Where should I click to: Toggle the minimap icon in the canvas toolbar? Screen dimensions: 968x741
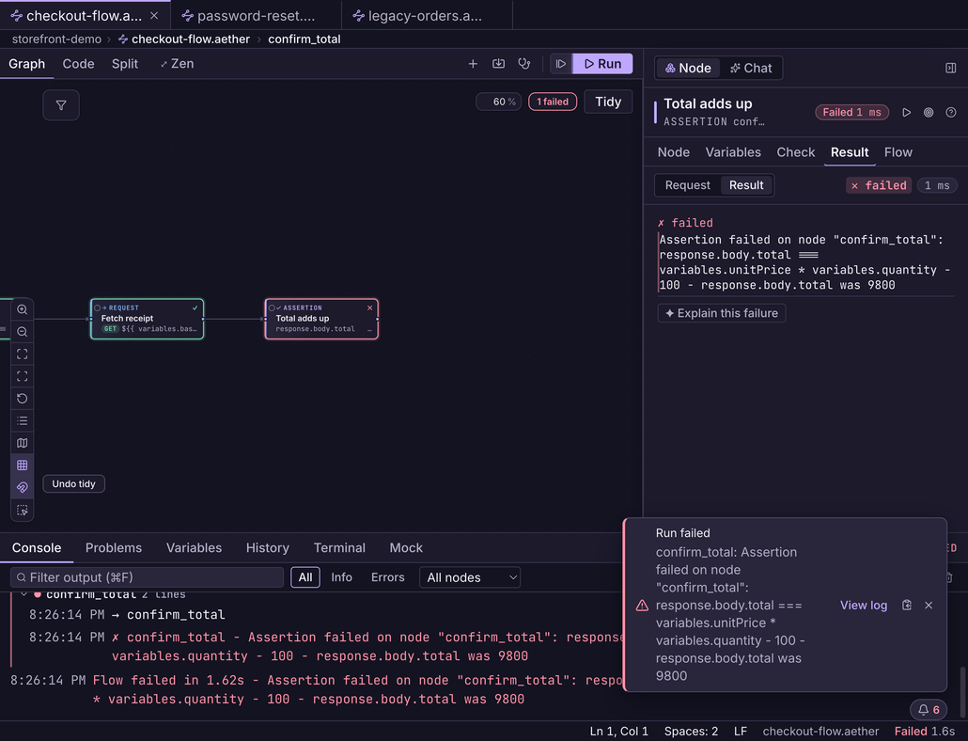(x=23, y=443)
